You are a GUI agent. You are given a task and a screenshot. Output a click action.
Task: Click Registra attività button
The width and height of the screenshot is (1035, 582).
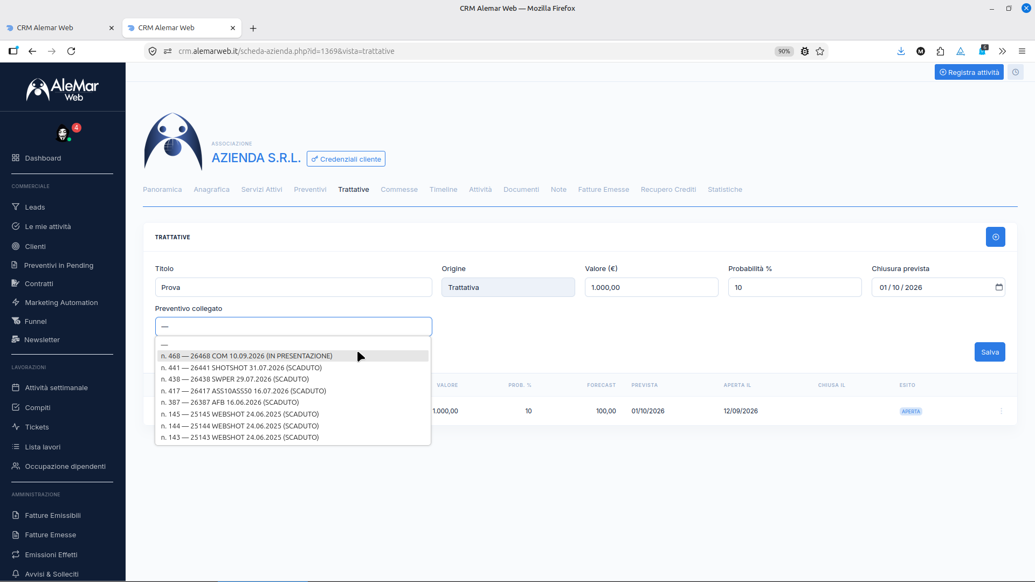coord(969,72)
